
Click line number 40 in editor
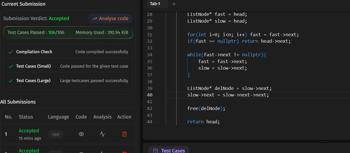150,95
